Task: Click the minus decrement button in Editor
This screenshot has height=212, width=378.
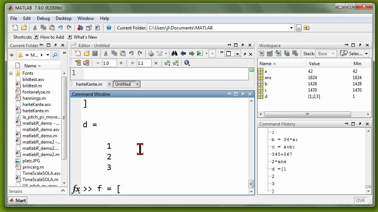Action: pyautogui.click(x=98, y=63)
